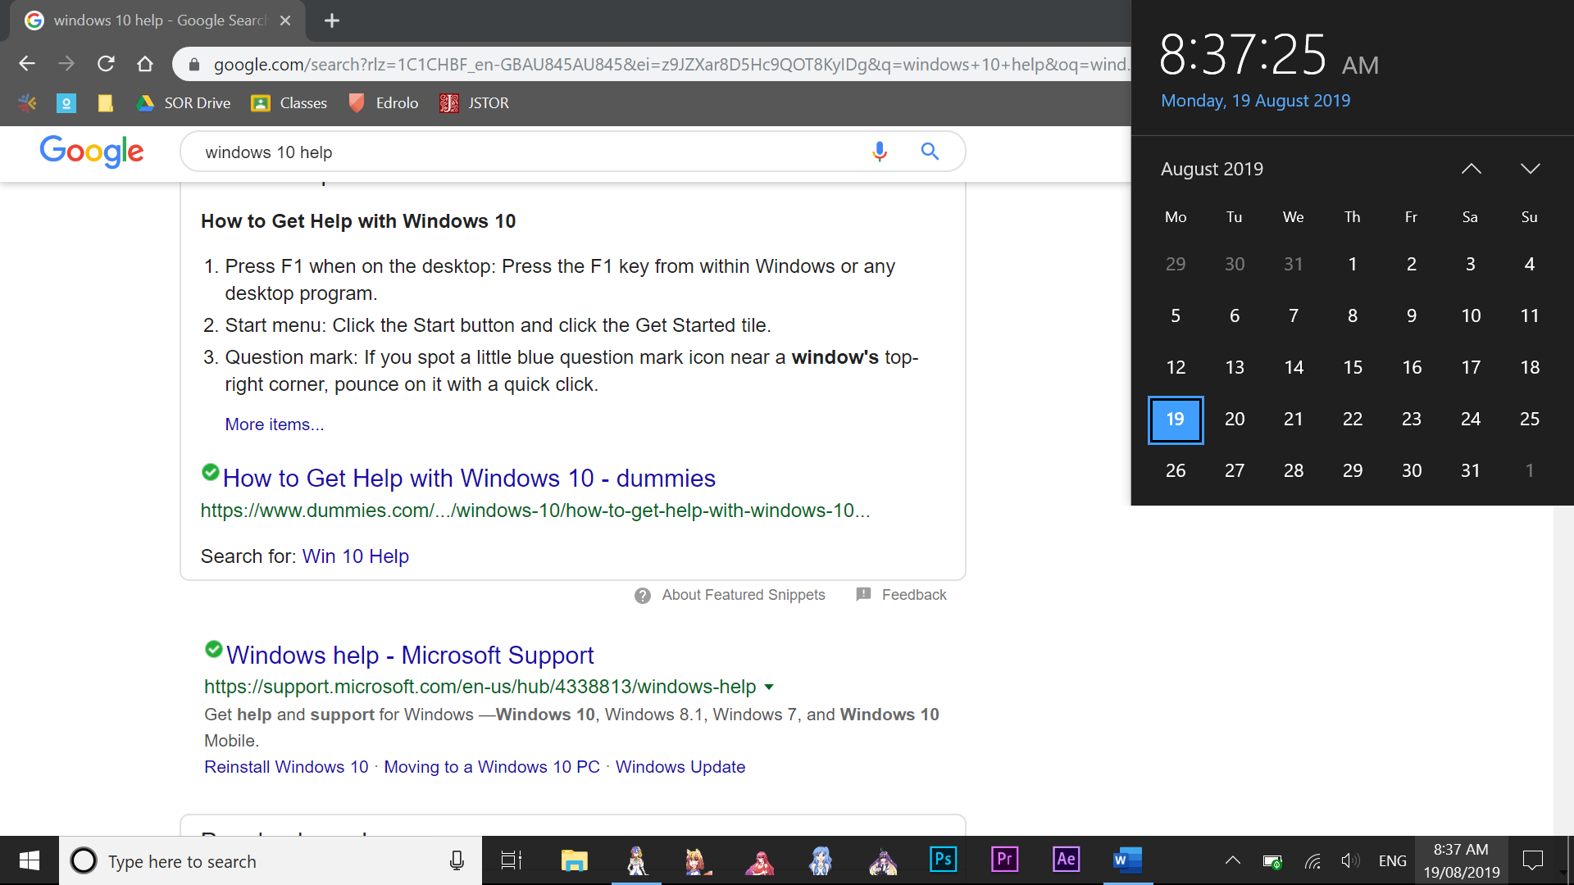This screenshot has width=1574, height=885.
Task: Open the Windows Start menu
Action: tap(30, 860)
